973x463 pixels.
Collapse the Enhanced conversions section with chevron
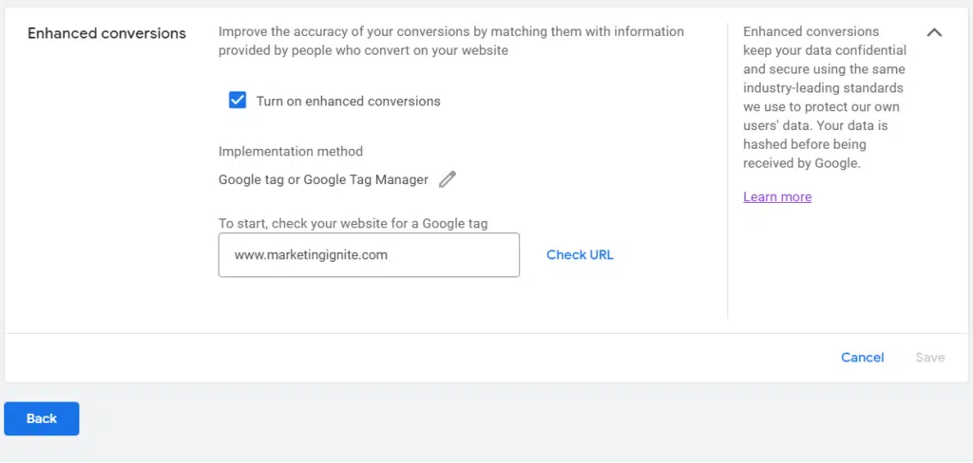[x=934, y=32]
